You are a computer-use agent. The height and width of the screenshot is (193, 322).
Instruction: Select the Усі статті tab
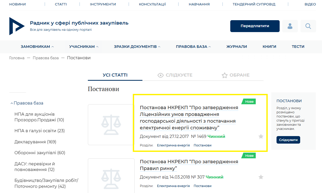tap(115, 75)
